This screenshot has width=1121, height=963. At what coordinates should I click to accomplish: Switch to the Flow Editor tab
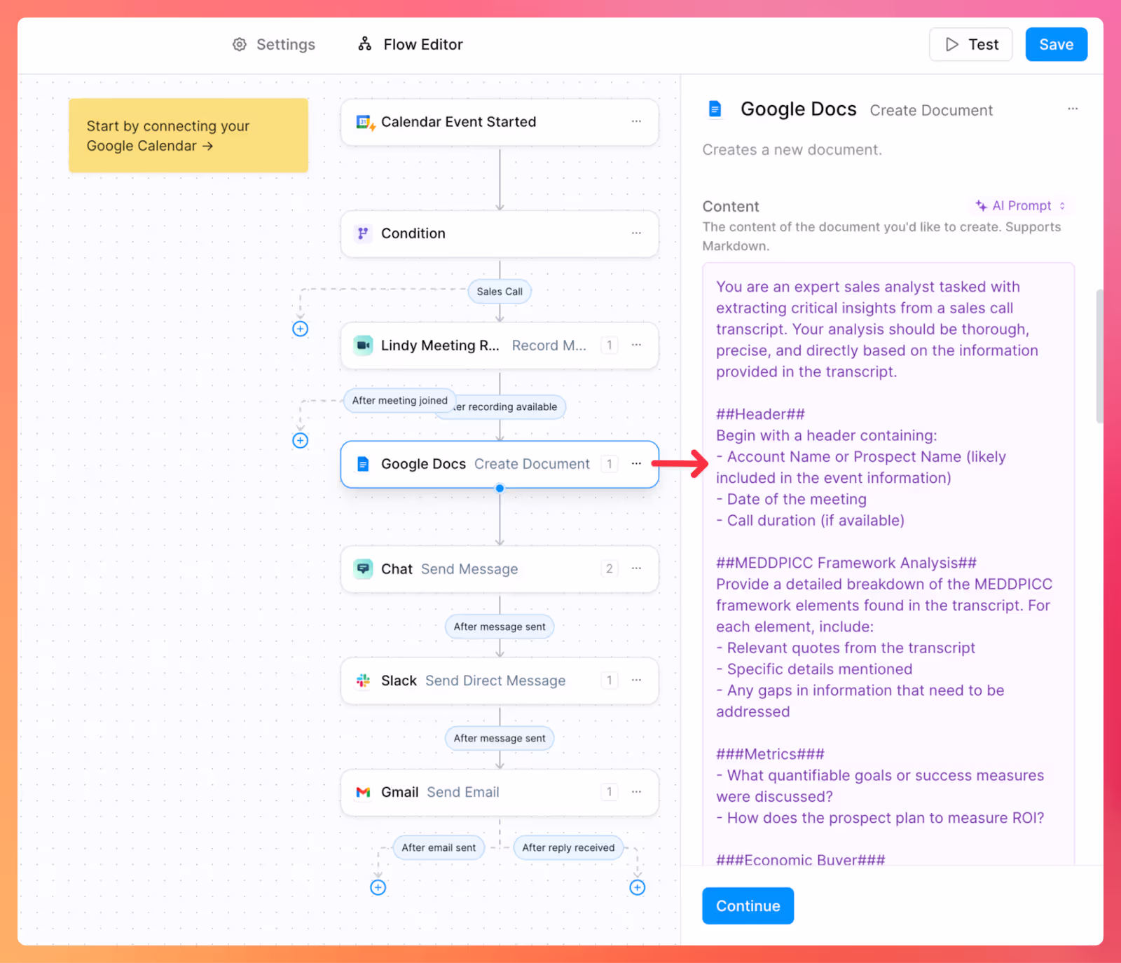pyautogui.click(x=411, y=44)
